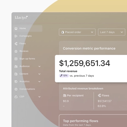This screenshot has height=127, width=127.
Task: Expand the CDP section chevron
Action: (39, 97)
